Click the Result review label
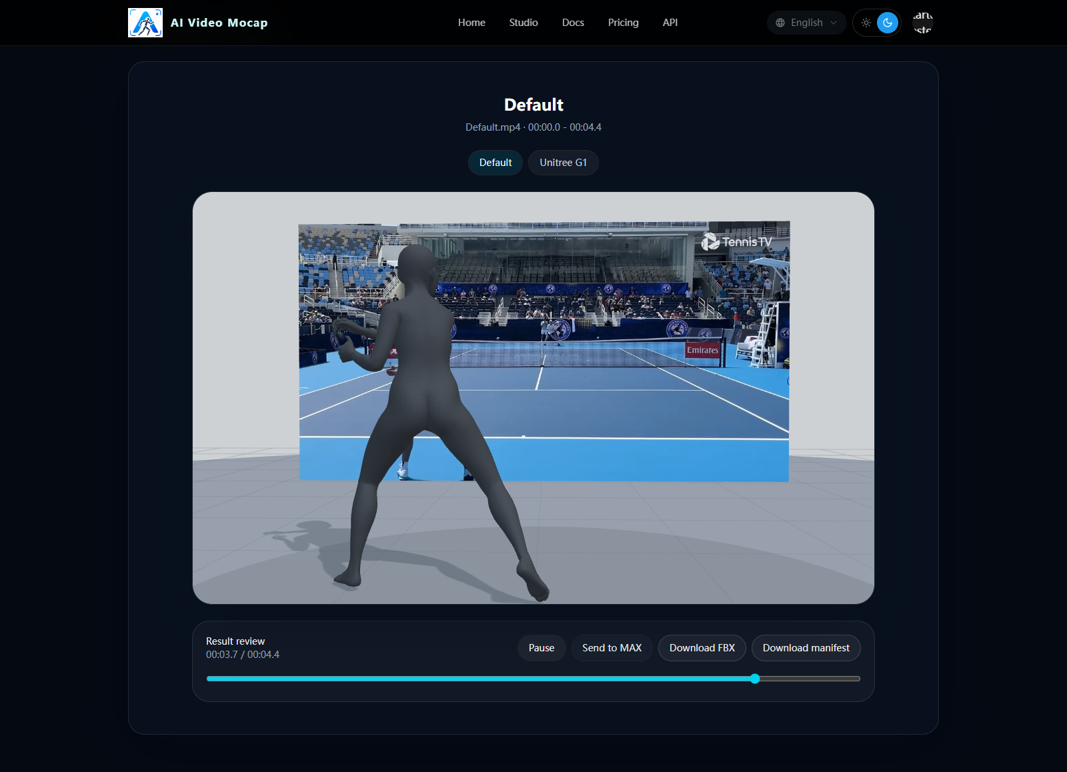This screenshot has height=772, width=1067. click(x=235, y=641)
